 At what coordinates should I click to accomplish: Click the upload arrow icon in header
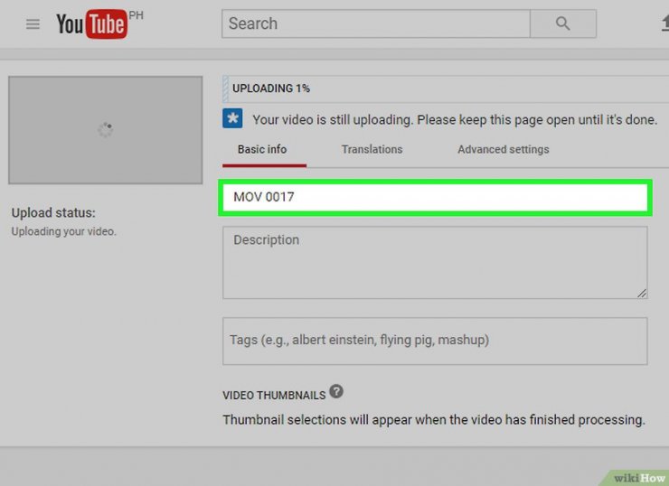coord(664,24)
